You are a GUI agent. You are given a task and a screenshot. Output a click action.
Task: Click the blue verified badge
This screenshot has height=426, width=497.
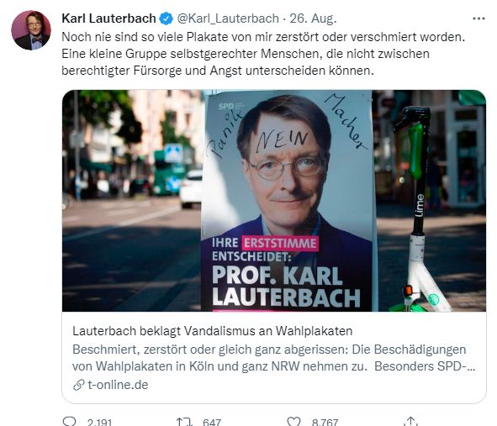tap(167, 18)
